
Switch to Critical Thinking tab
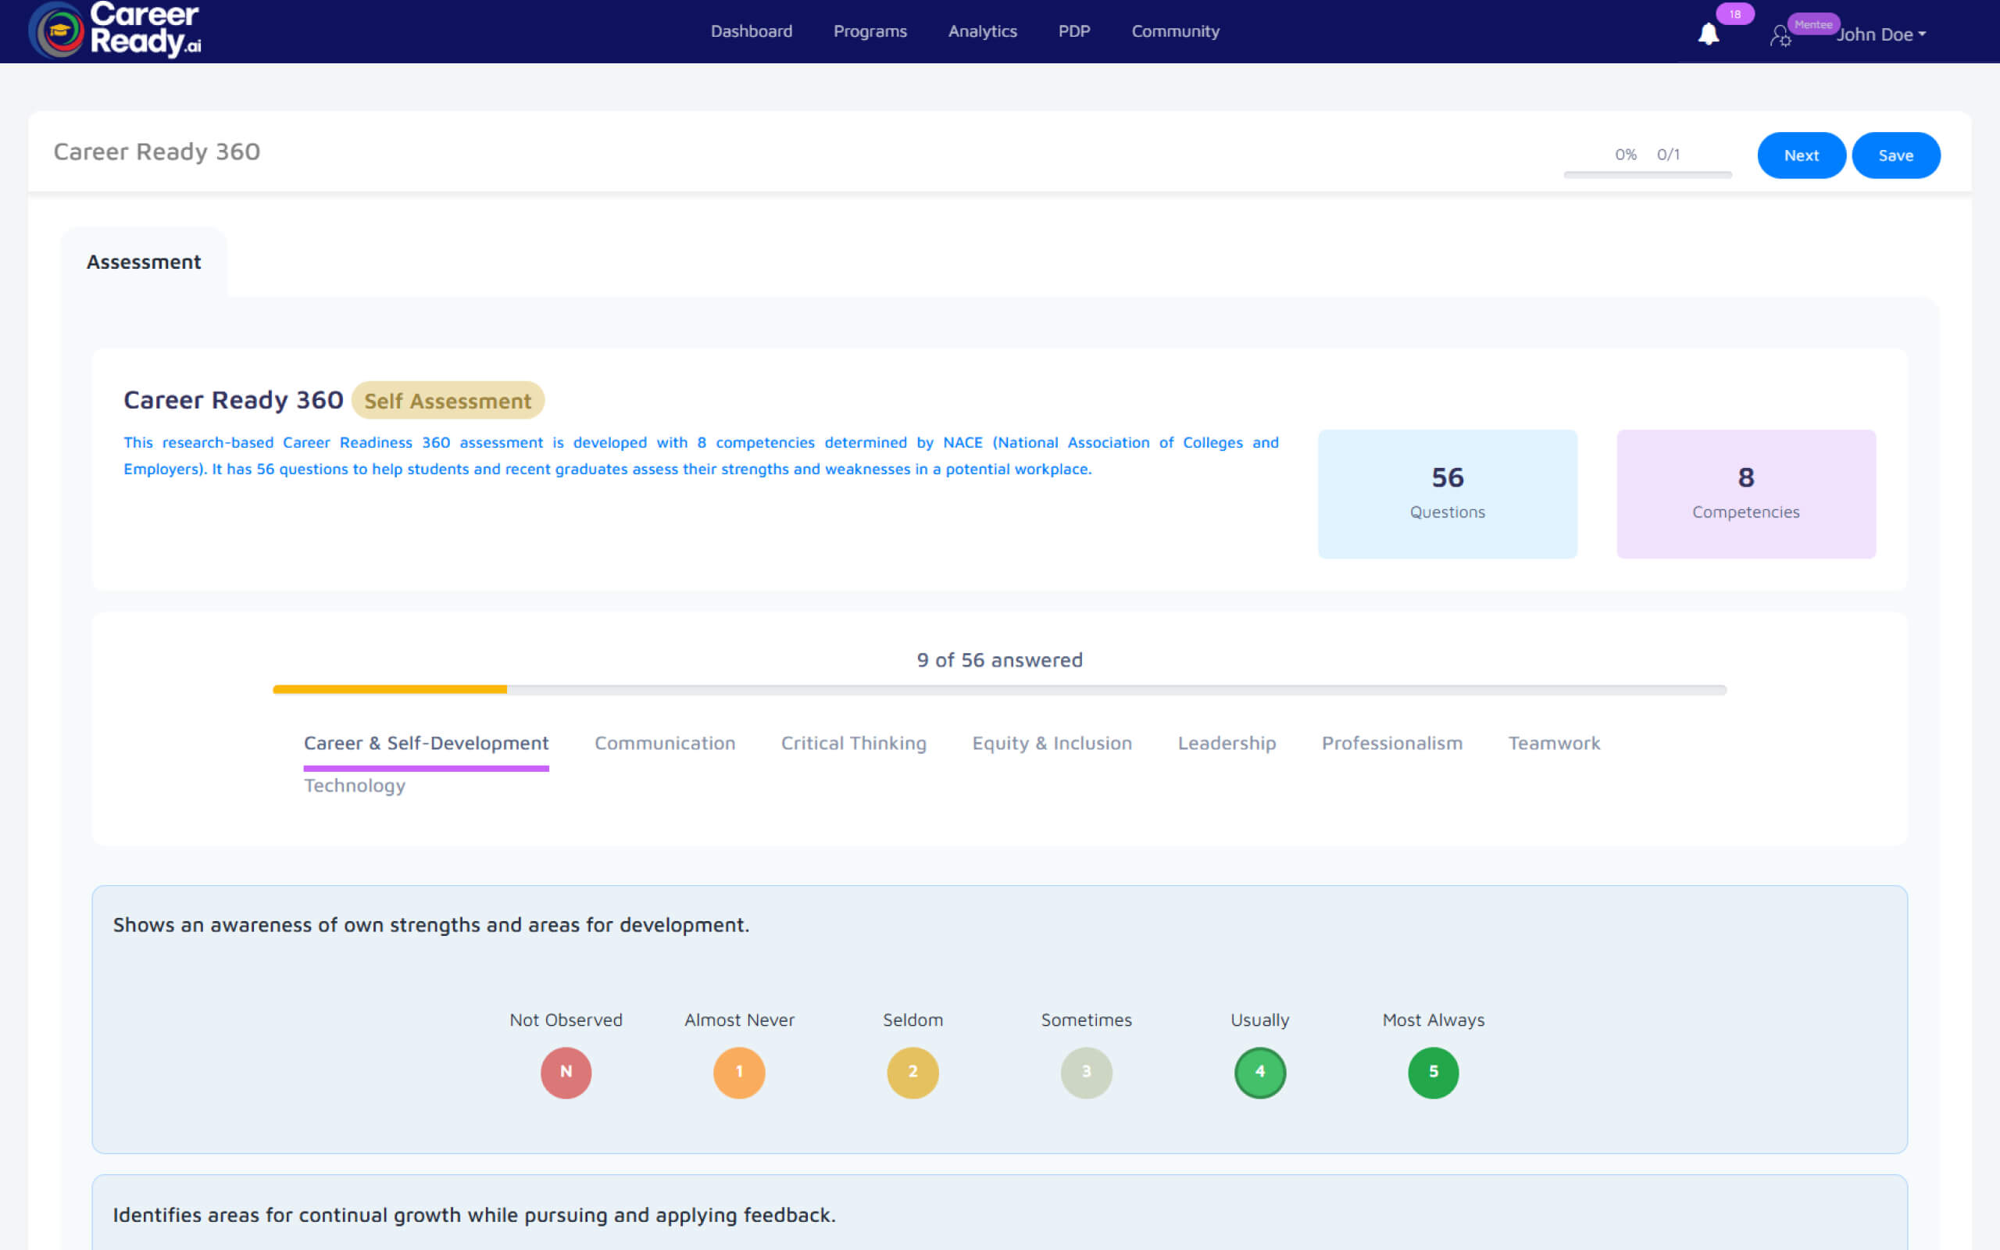point(854,743)
